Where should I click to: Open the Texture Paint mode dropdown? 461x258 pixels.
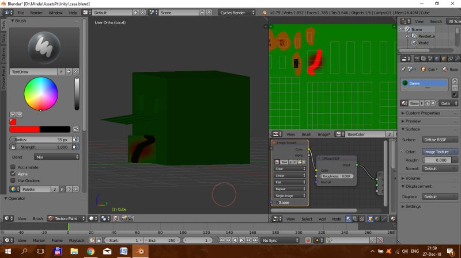tap(66, 218)
